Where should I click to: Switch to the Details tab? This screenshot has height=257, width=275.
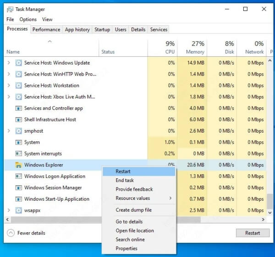[x=138, y=30]
